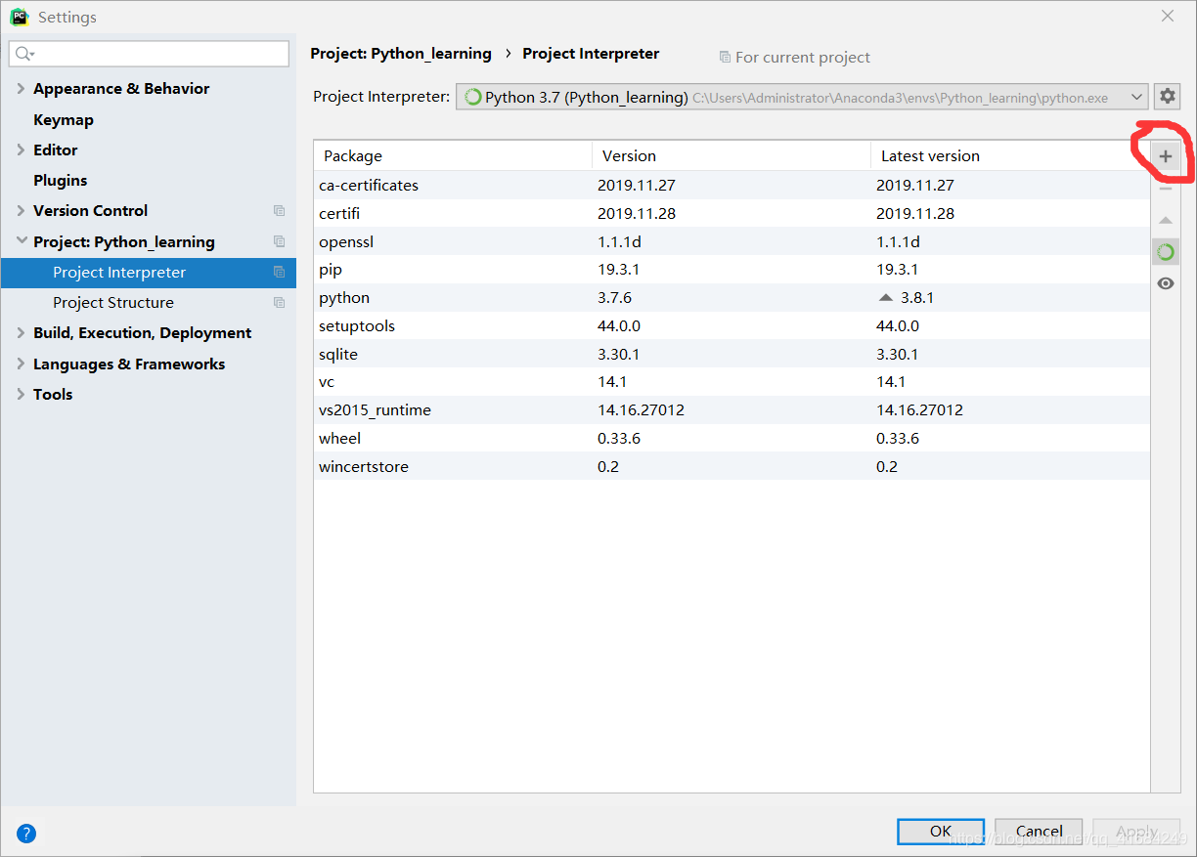Select the setuptools package row
Image resolution: width=1197 pixels, height=857 pixels.
click(731, 326)
